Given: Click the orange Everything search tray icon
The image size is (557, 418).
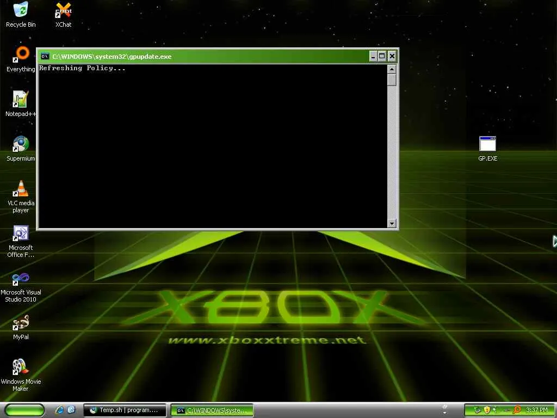Looking at the screenshot, I should click(517, 410).
